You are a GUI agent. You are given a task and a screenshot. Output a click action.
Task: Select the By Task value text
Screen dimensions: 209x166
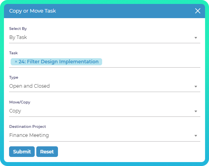[18, 37]
